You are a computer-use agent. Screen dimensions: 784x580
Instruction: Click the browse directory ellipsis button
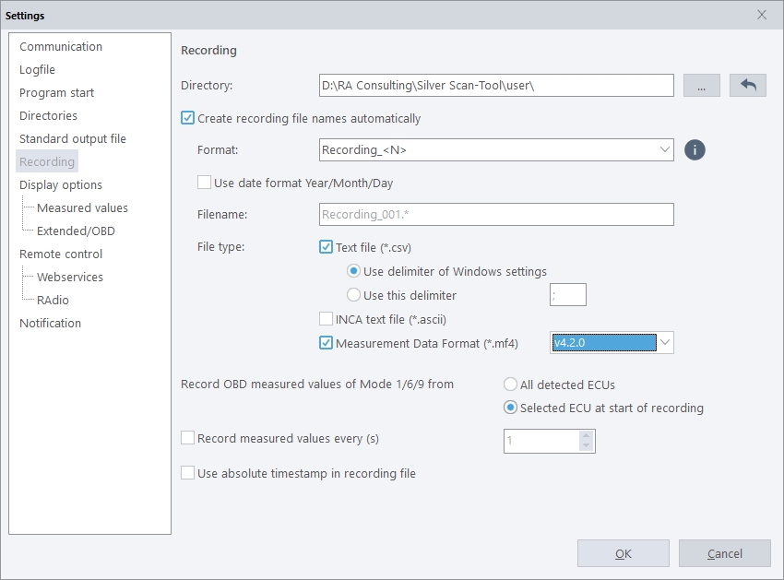point(702,85)
